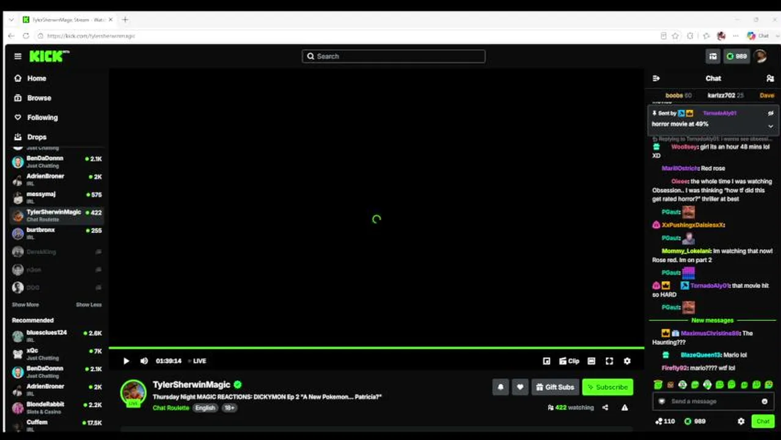Click the green stream progress bar
This screenshot has height=440, width=781.
click(x=376, y=348)
